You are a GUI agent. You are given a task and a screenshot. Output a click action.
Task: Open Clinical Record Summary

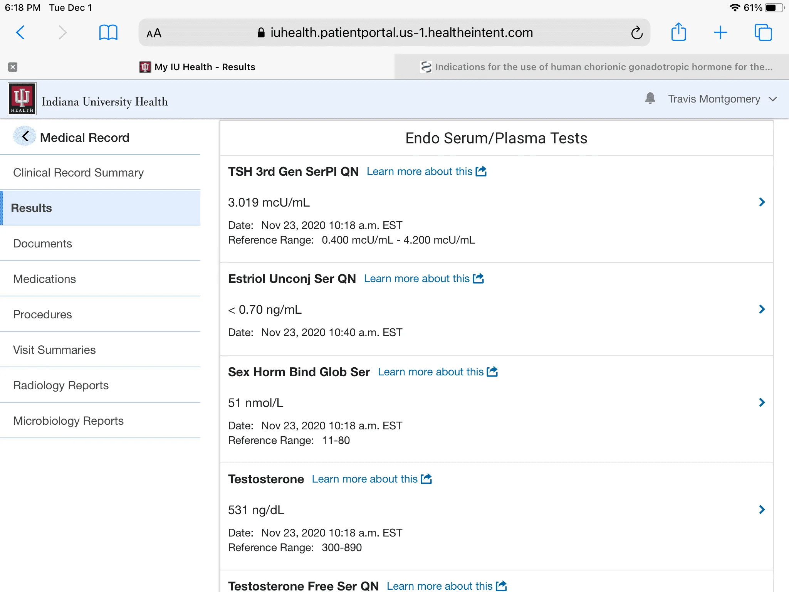[x=100, y=172]
